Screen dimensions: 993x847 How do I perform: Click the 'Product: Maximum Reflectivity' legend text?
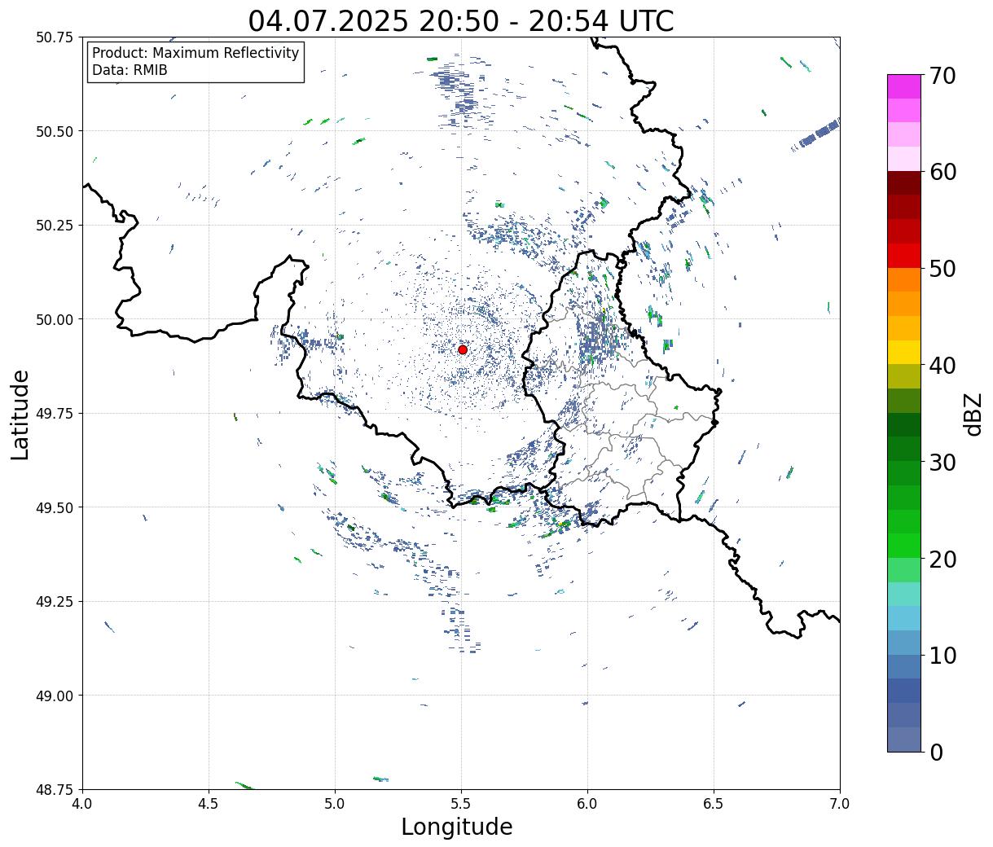click(196, 53)
